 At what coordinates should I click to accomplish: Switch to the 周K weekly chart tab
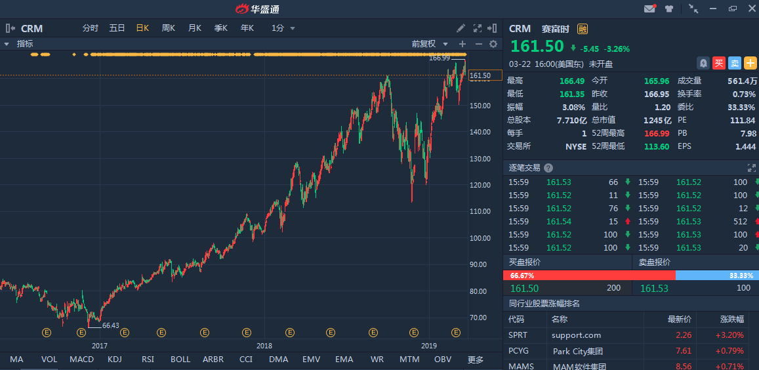pos(169,28)
